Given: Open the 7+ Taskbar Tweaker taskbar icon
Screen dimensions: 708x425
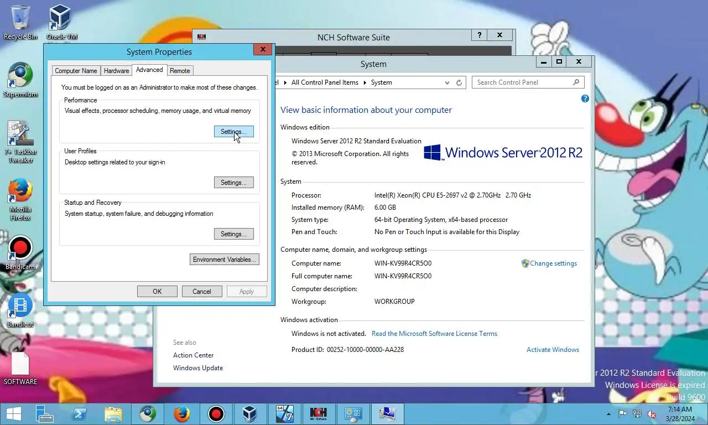Looking at the screenshot, I should tap(284, 414).
